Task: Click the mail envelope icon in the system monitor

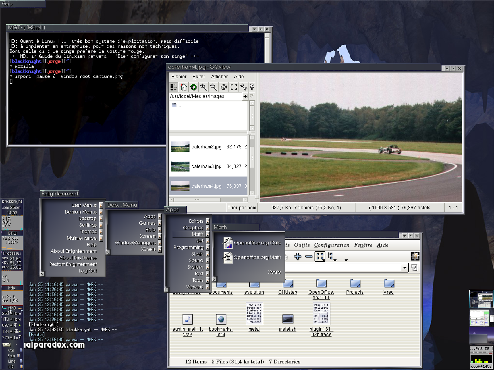Action: coord(7,345)
